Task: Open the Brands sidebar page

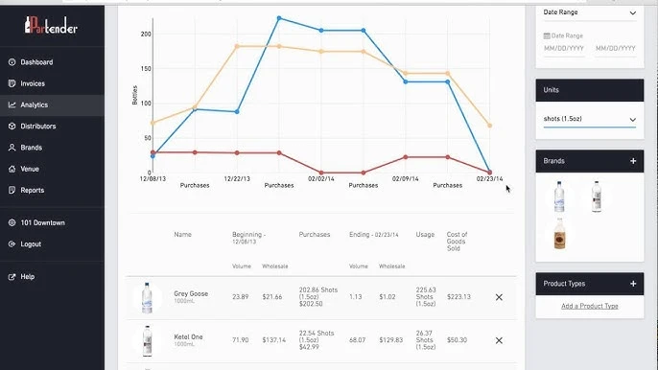Action: click(52, 148)
